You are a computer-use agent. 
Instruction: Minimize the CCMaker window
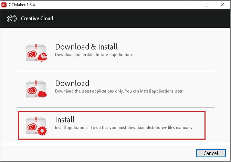point(190,4)
